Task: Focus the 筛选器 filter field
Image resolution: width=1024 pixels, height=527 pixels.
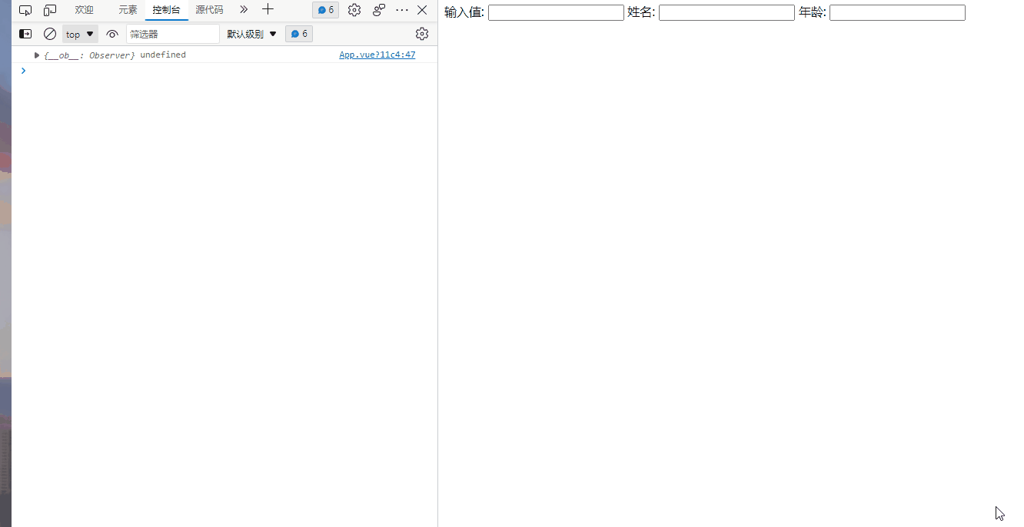Action: [173, 34]
